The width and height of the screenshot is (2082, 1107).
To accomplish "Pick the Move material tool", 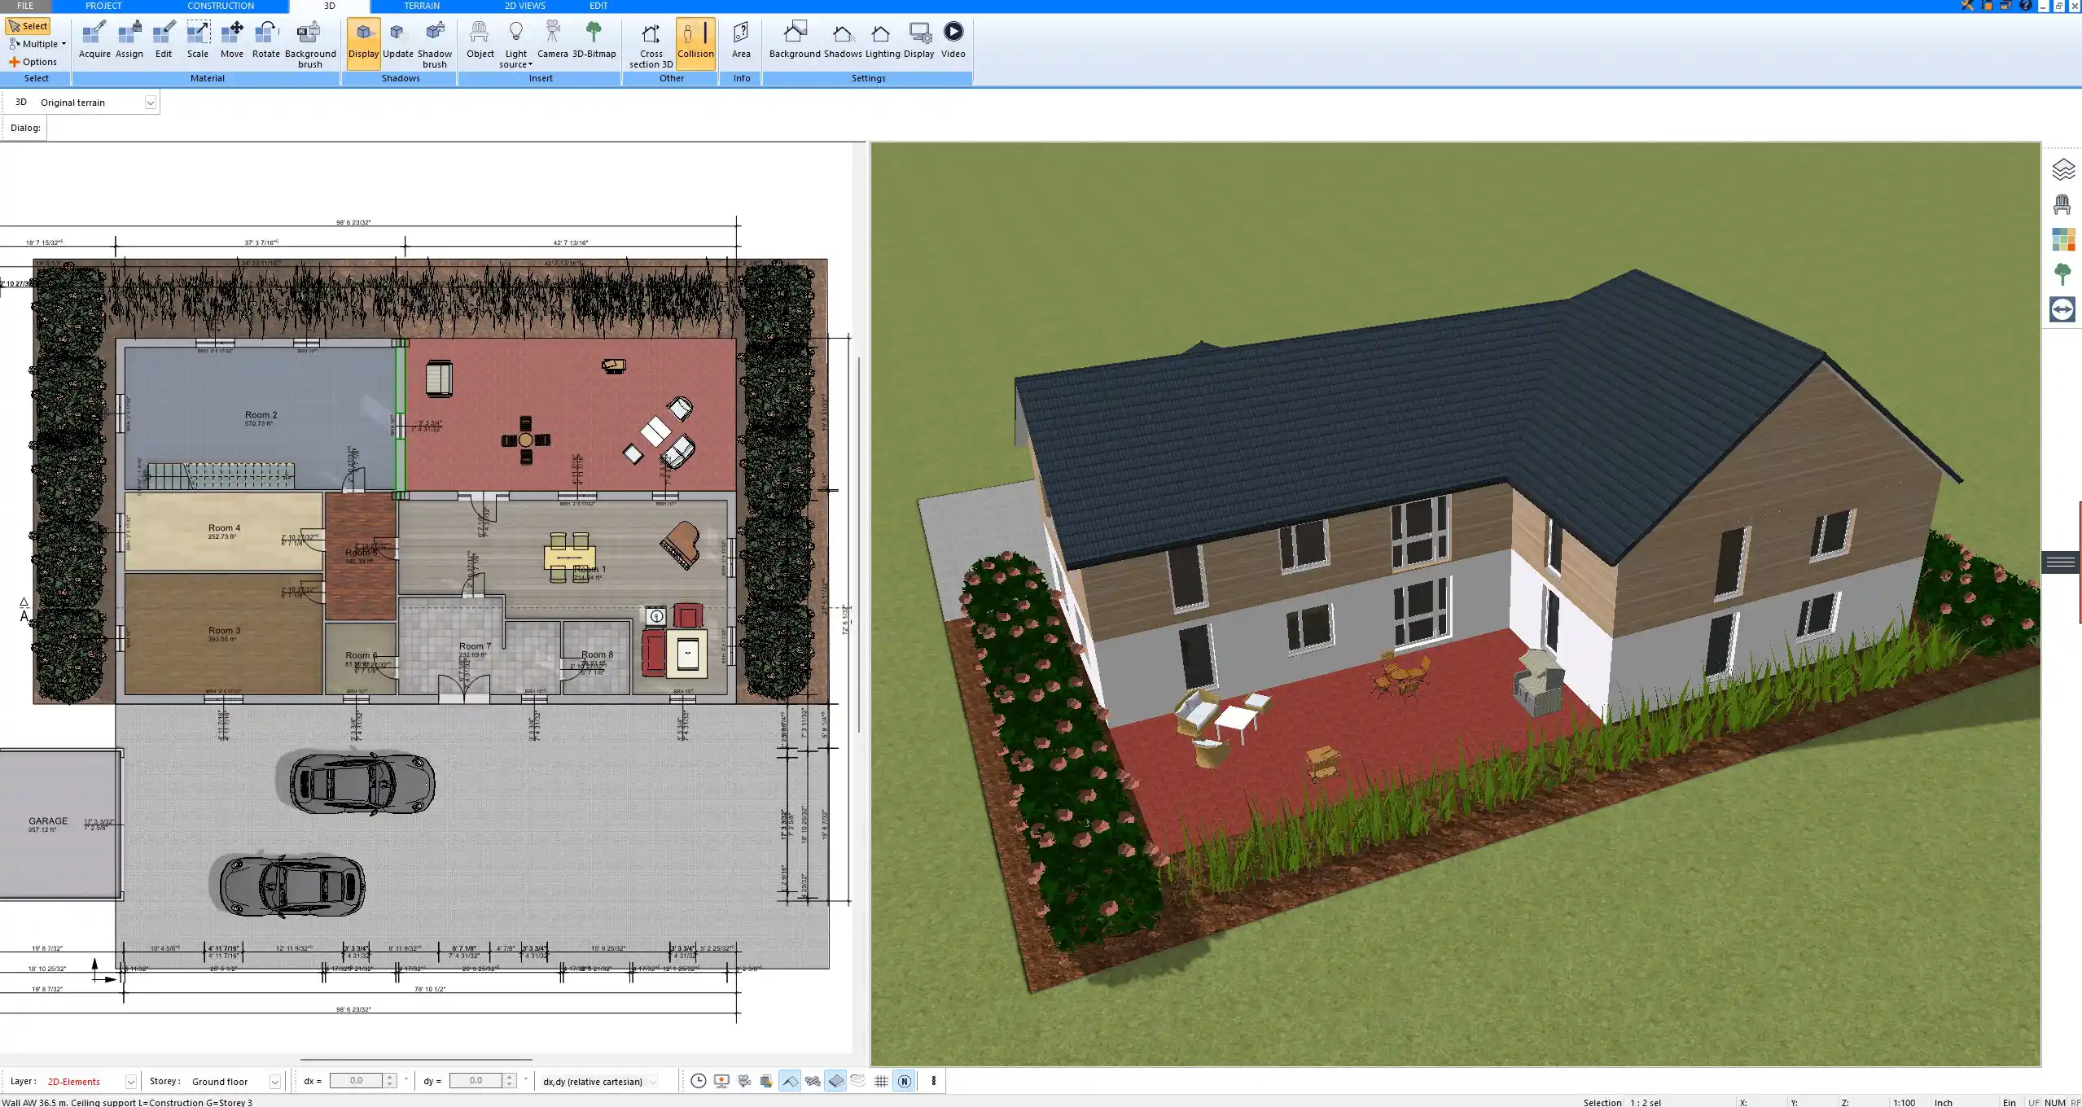I will click(x=232, y=40).
